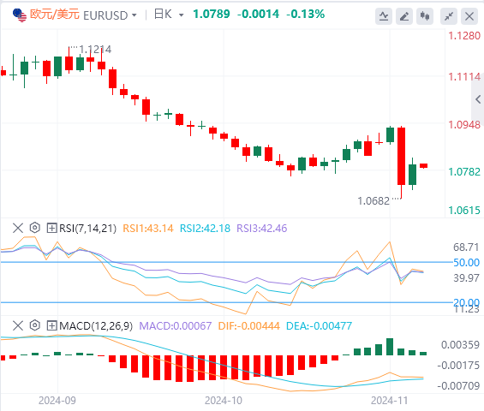This screenshot has height=411, width=484.
Task: Click the MACD(12,26,9) indicator label
Action: pyautogui.click(x=96, y=325)
